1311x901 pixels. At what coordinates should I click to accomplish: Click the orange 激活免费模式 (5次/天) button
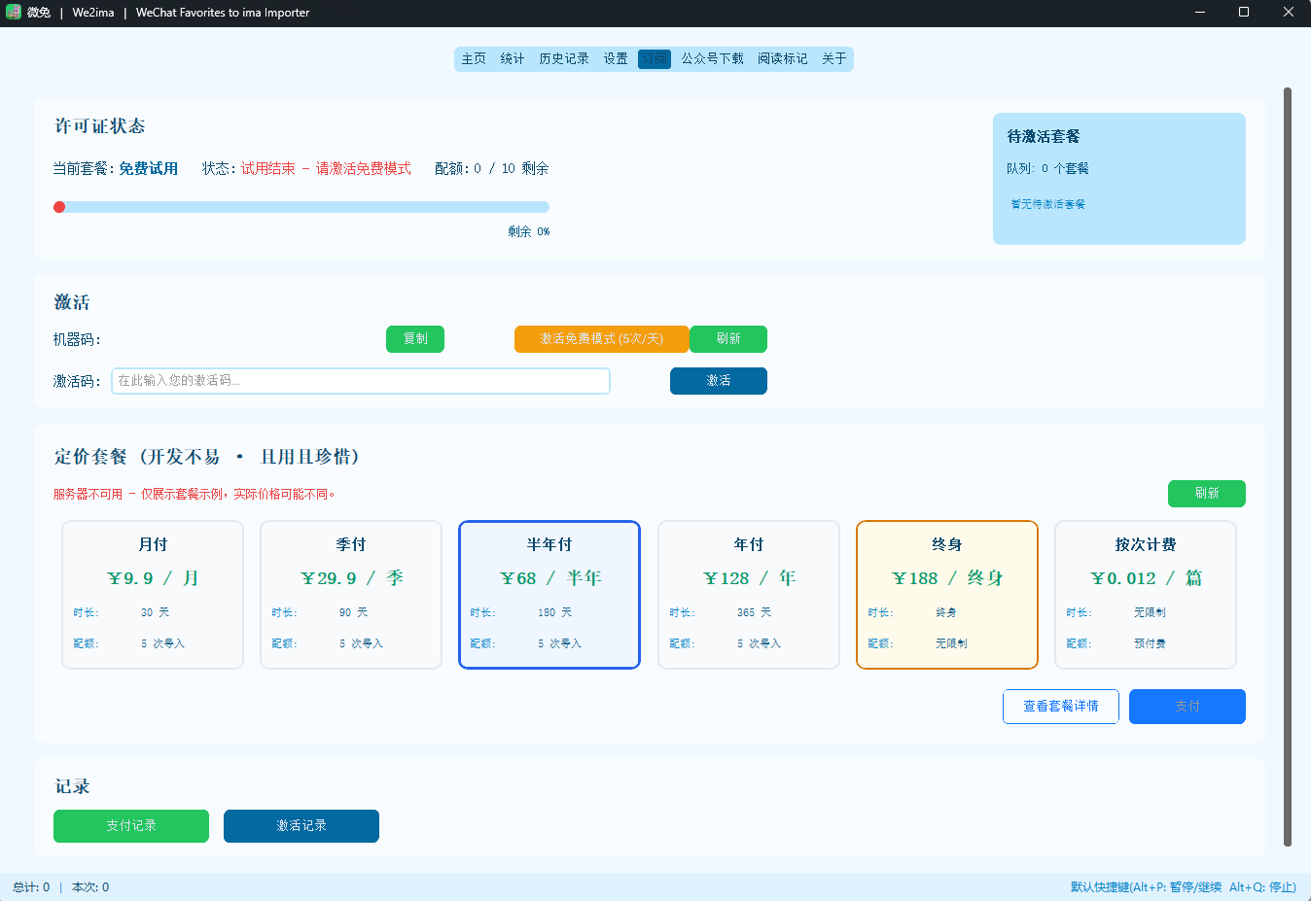pyautogui.click(x=602, y=339)
